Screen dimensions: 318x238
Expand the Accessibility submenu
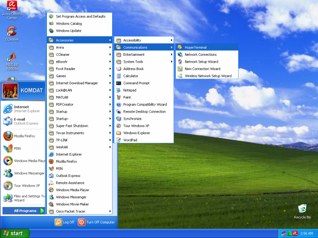(x=144, y=40)
